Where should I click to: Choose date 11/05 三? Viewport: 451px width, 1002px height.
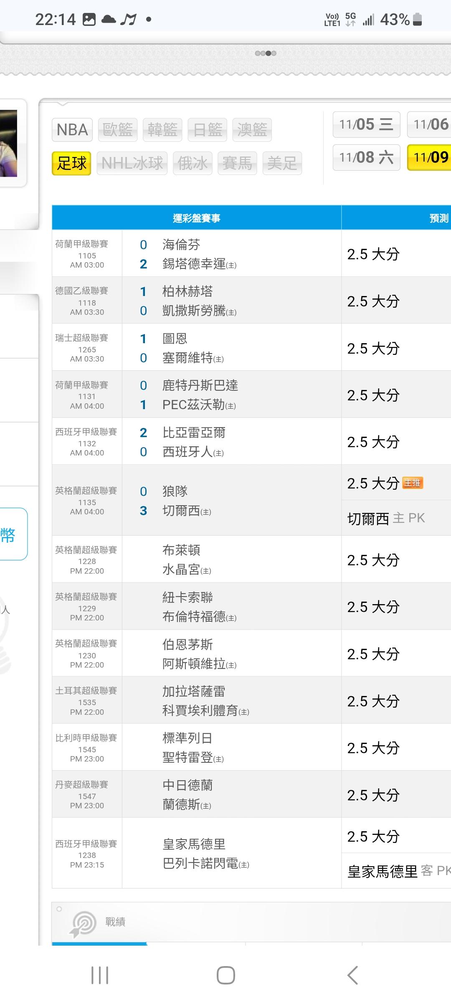coord(366,124)
